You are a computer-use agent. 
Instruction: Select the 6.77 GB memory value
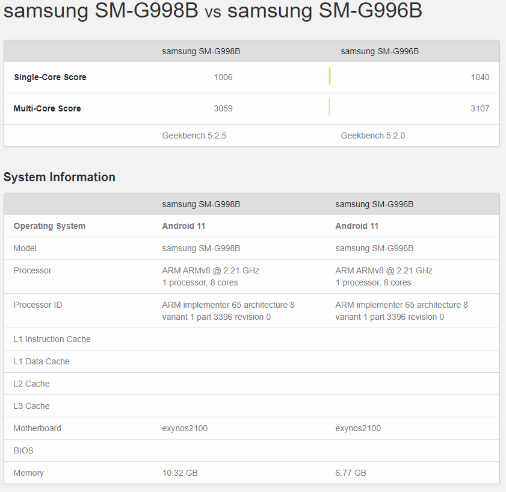(x=351, y=473)
